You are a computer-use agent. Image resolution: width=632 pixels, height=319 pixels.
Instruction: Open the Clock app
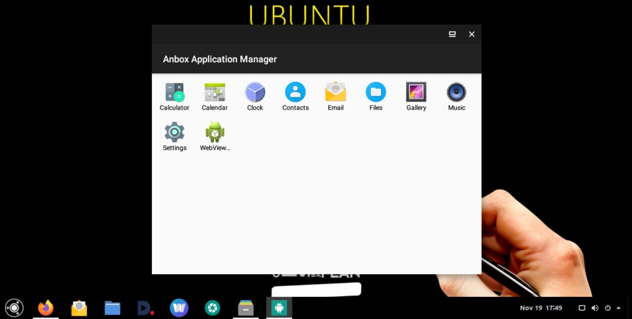click(255, 93)
